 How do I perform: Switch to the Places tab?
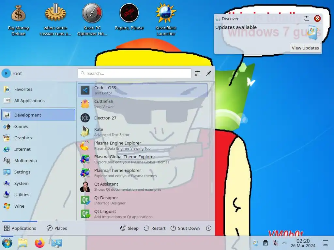(57, 228)
